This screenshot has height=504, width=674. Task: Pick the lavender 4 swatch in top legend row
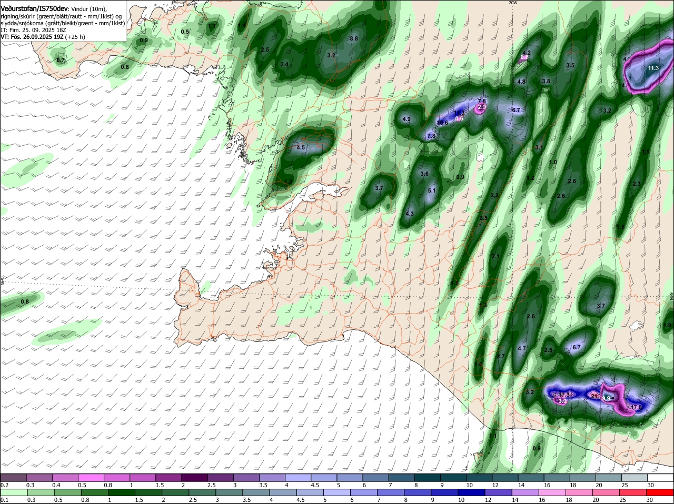click(298, 477)
